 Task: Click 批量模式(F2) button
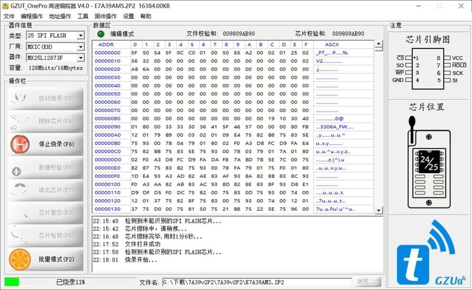(x=45, y=259)
